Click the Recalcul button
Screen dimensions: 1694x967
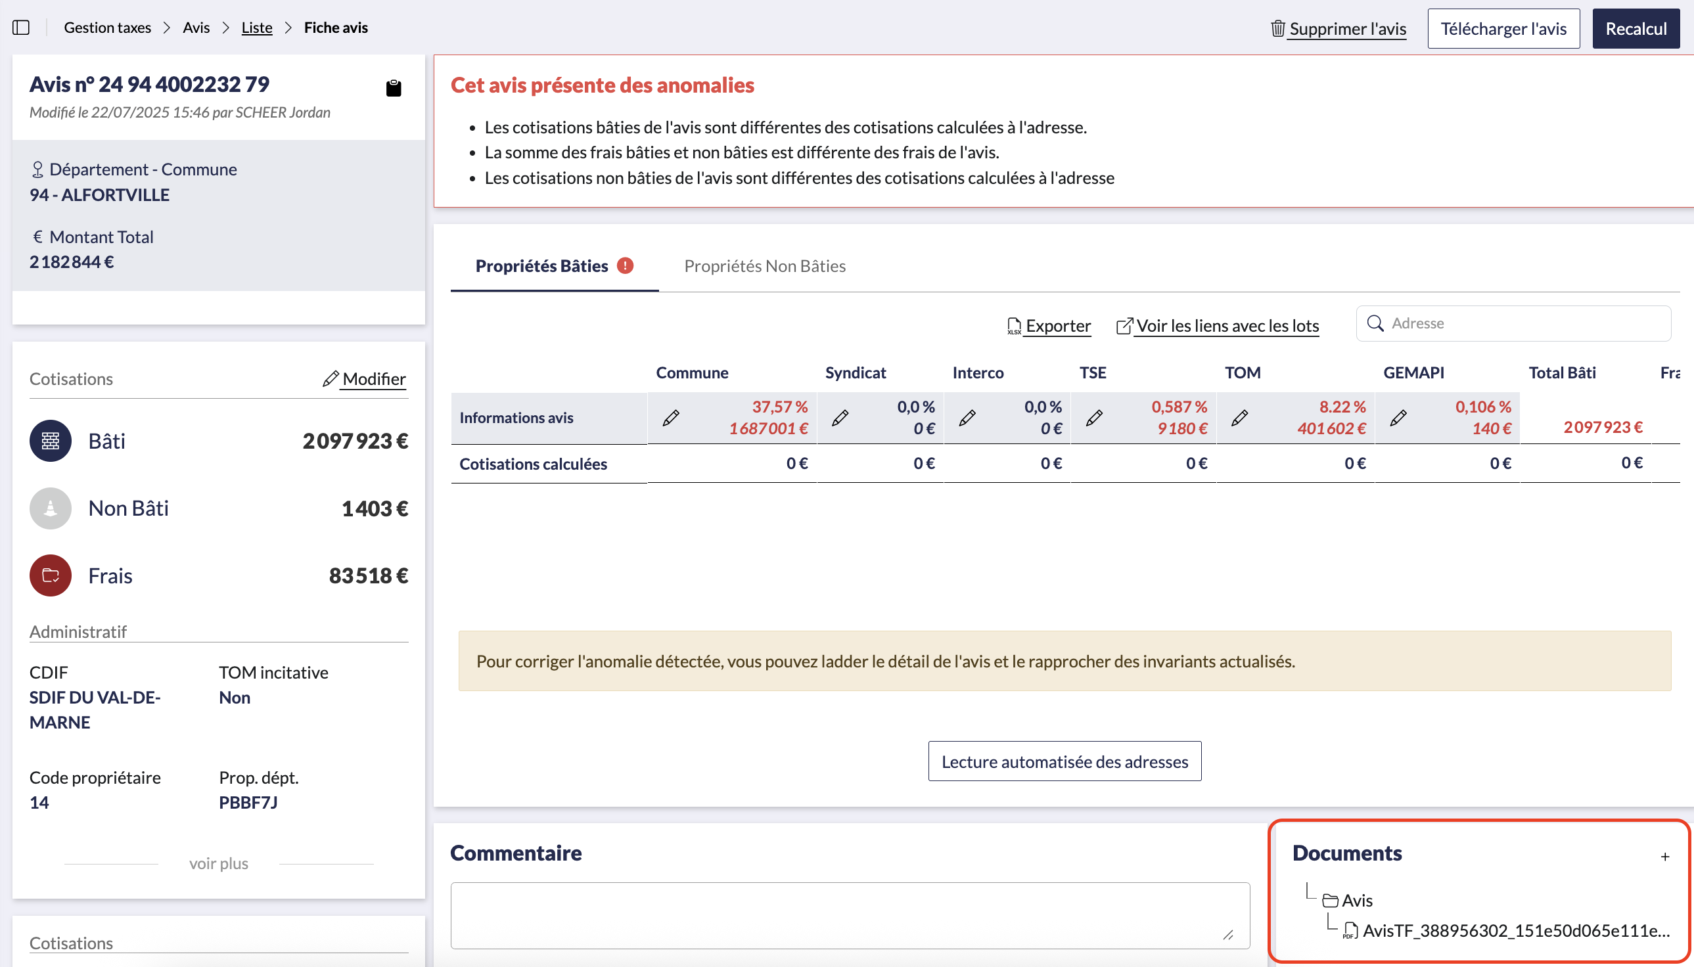[x=1636, y=28]
